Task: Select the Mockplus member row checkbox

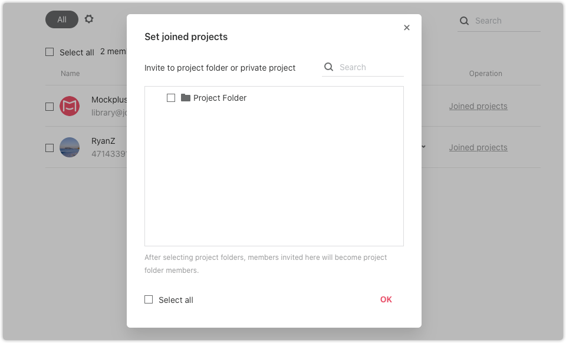Action: click(x=50, y=107)
